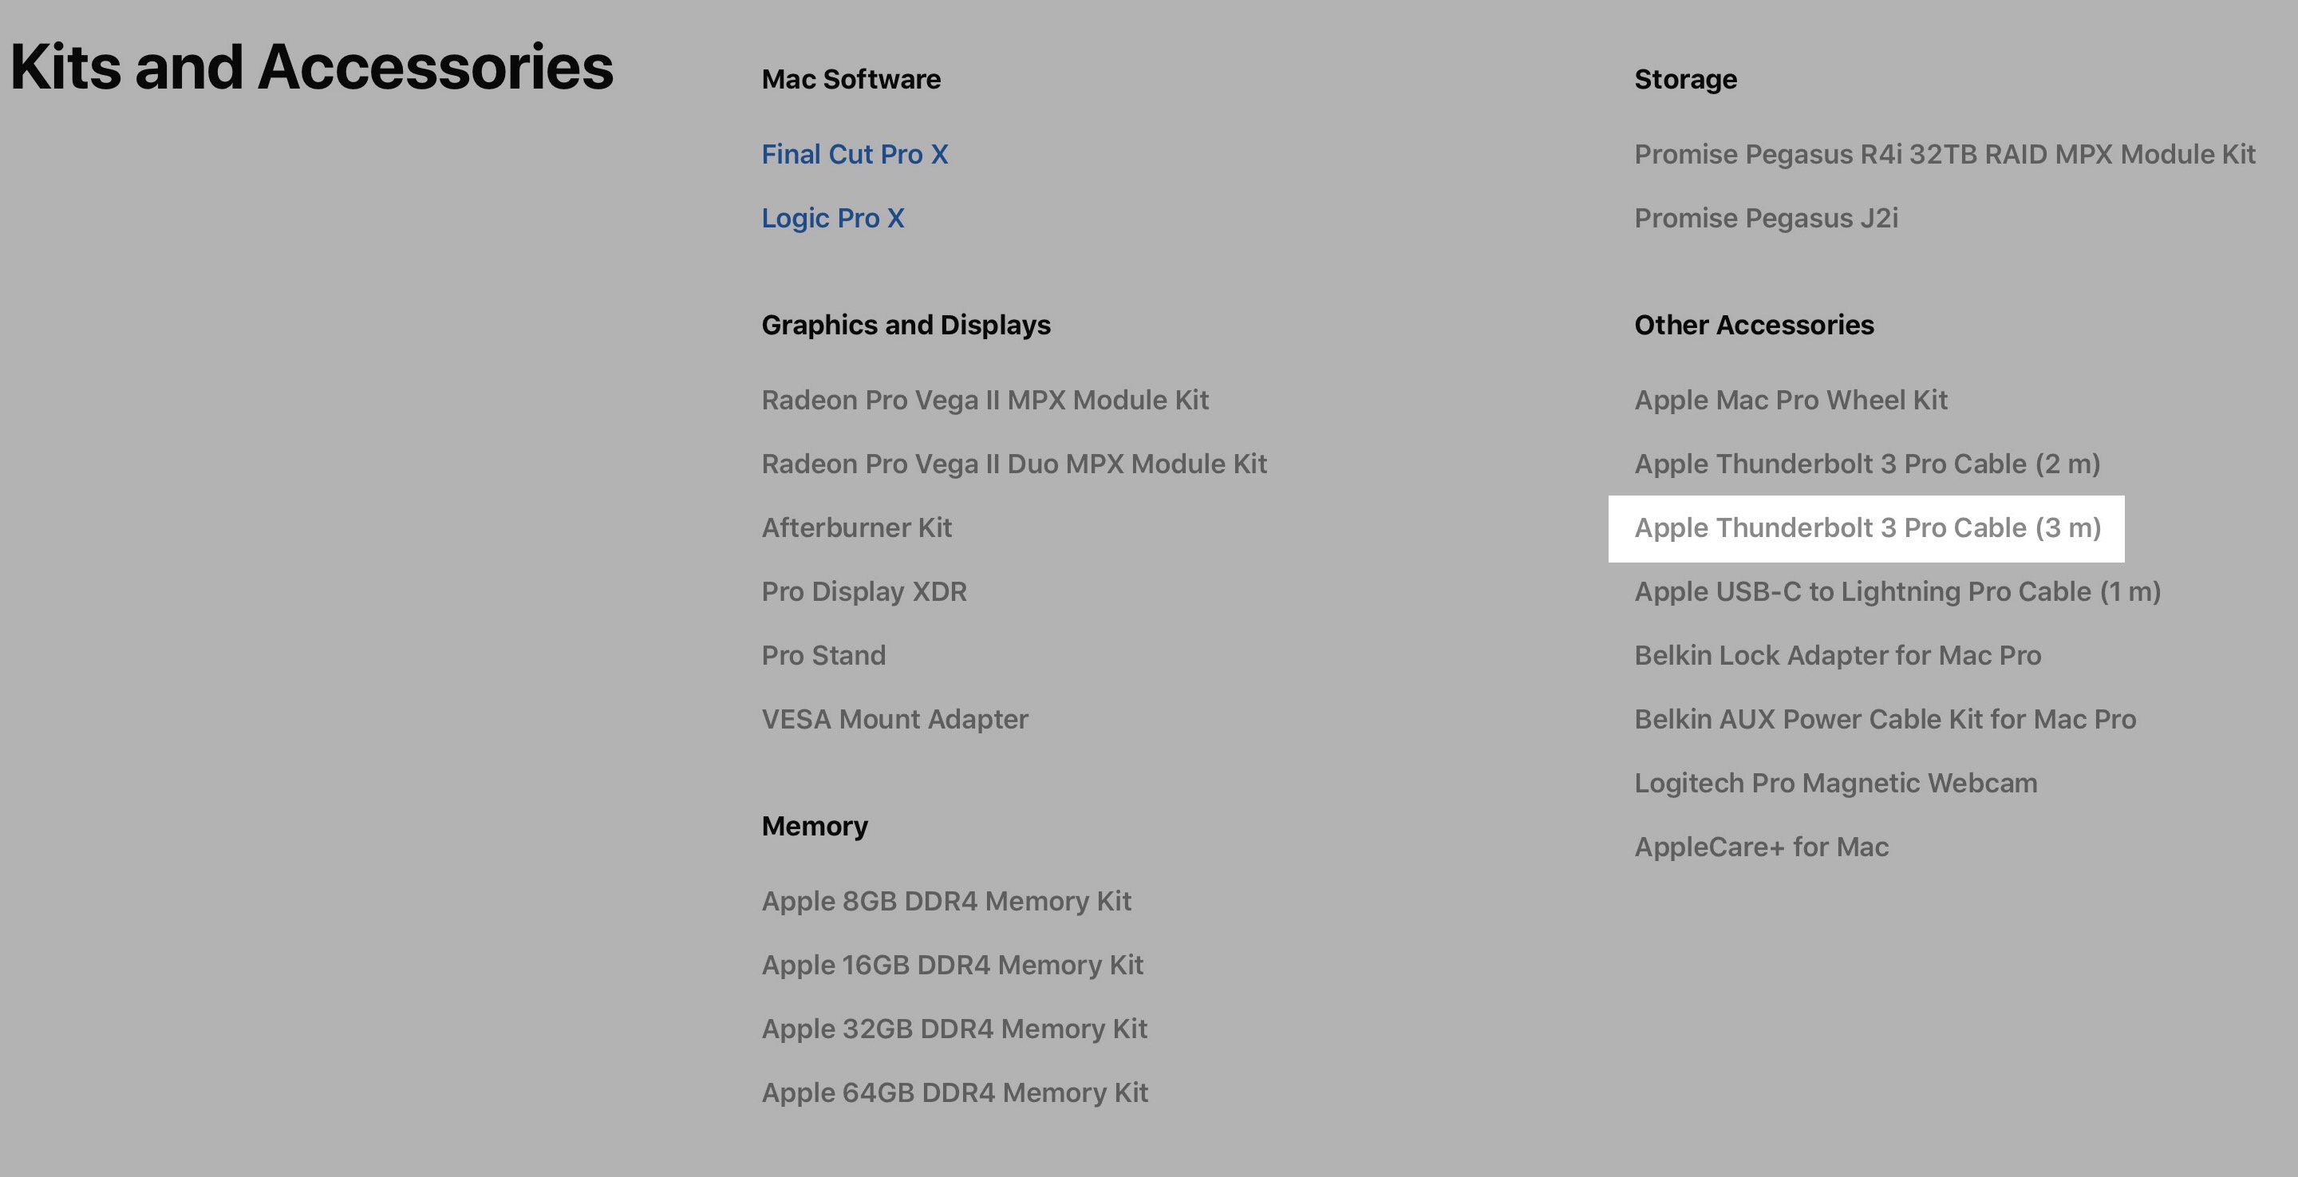Select Radeon Pro Vega II MPX Module Kit
This screenshot has width=2298, height=1177.
pos(985,400)
